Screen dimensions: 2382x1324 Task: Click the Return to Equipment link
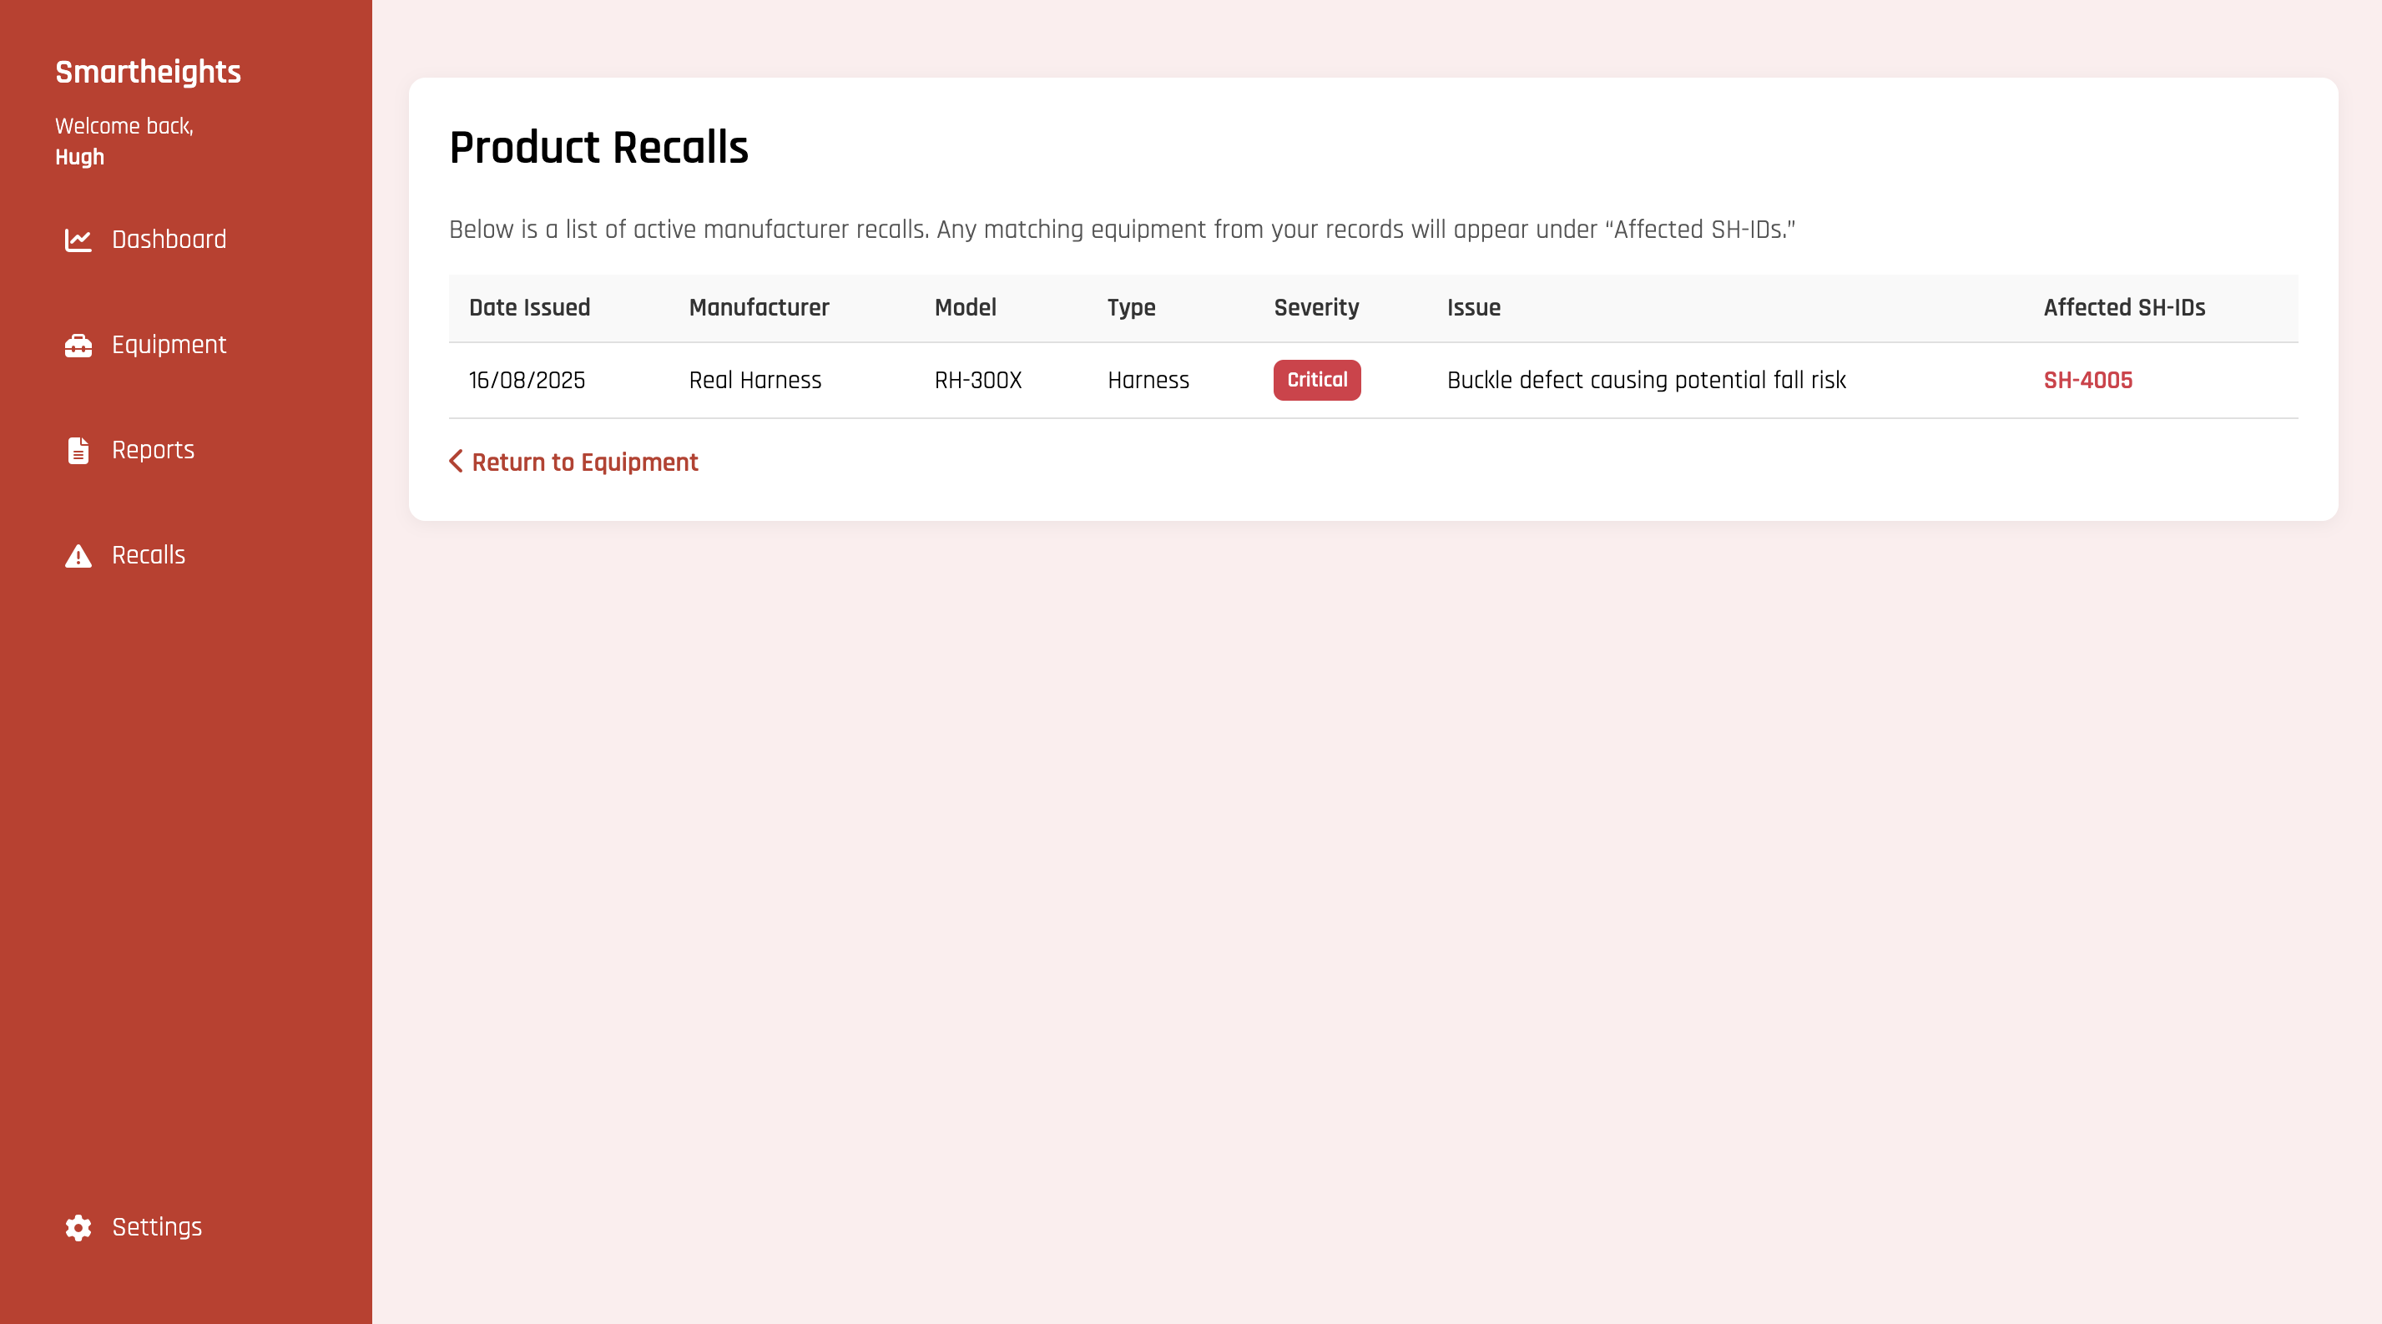pyautogui.click(x=584, y=462)
